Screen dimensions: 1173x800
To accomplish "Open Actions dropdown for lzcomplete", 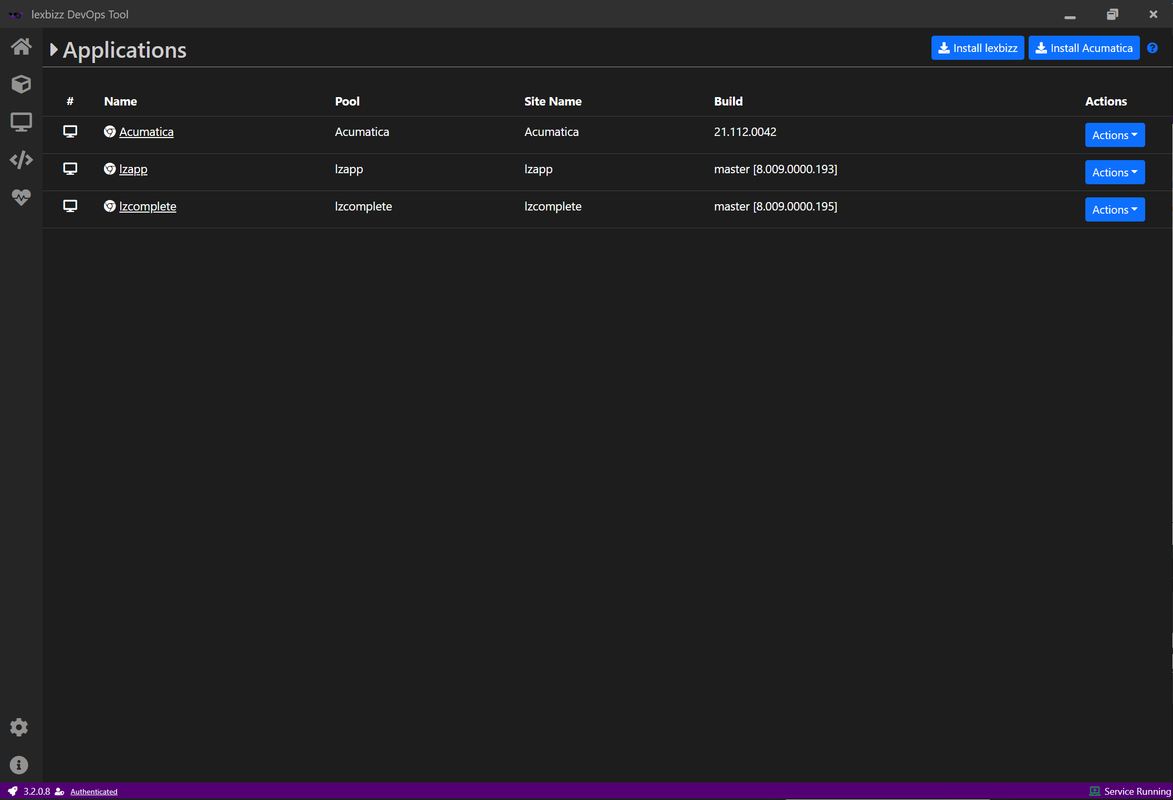I will tap(1115, 209).
